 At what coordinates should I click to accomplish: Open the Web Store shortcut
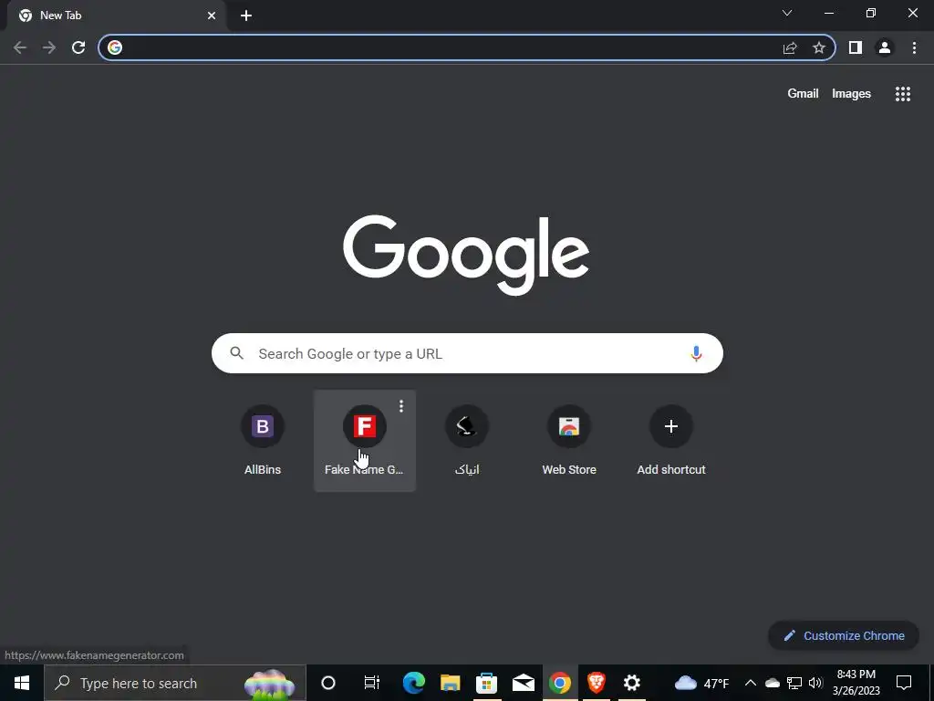click(x=569, y=441)
